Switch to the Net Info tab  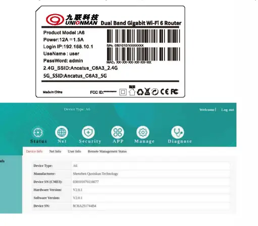[55, 151]
